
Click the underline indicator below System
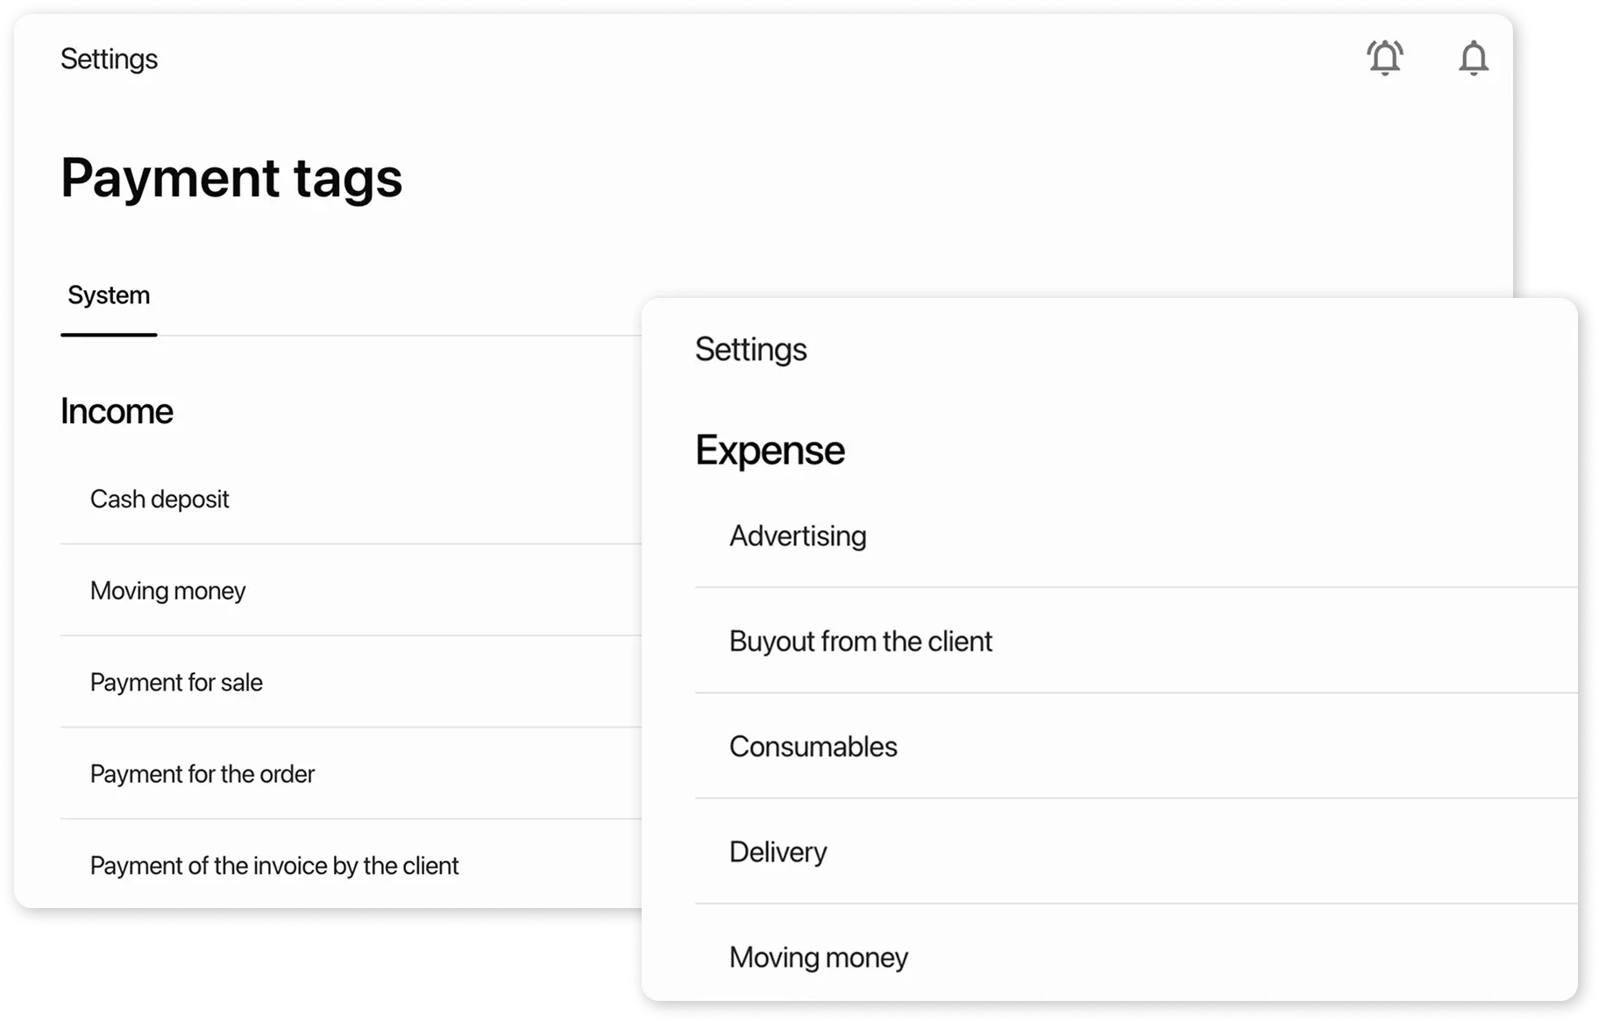[x=109, y=334]
